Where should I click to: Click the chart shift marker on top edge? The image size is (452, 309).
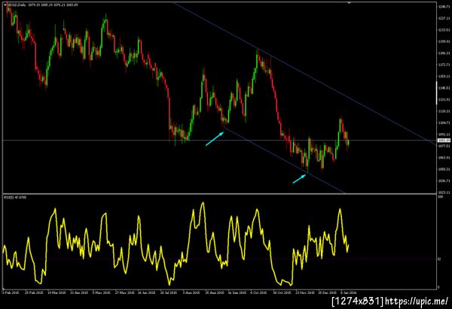(349, 3)
